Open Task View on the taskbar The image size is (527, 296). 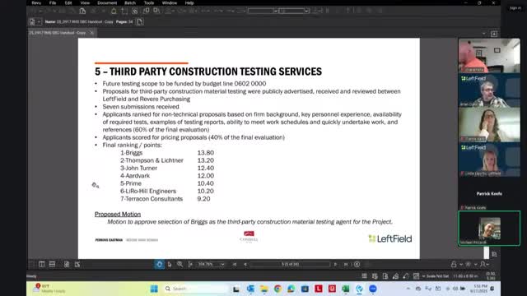pos(236,289)
